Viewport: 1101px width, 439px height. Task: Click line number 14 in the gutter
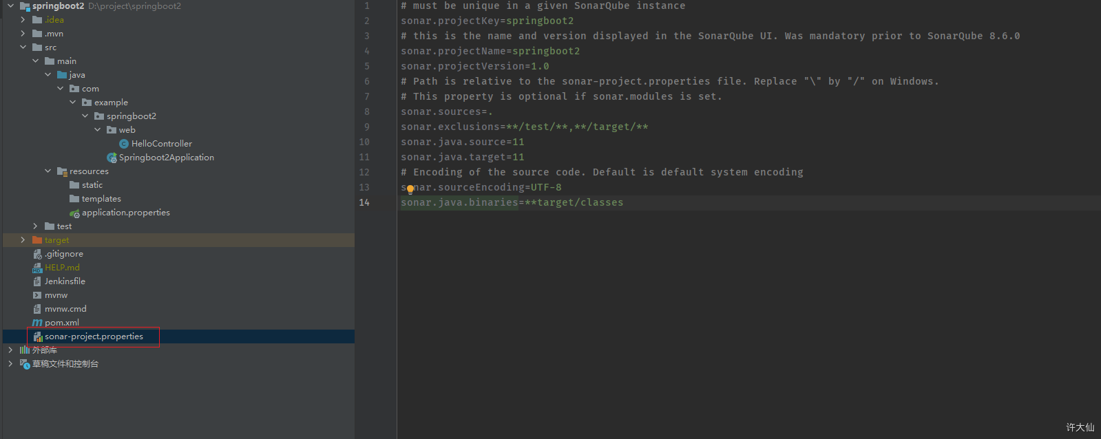click(x=364, y=202)
